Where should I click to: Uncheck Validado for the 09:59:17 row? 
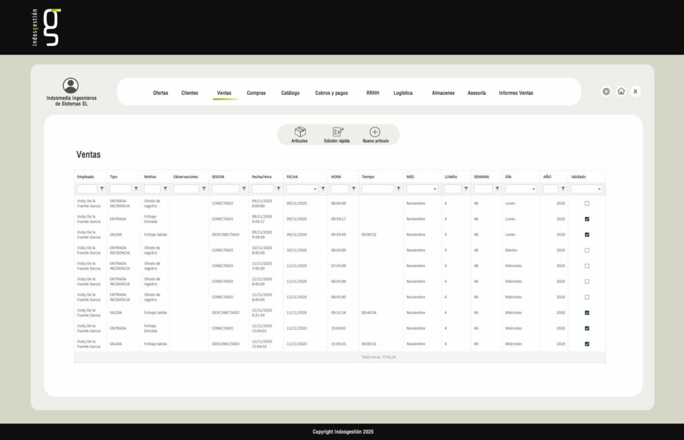tap(586, 219)
